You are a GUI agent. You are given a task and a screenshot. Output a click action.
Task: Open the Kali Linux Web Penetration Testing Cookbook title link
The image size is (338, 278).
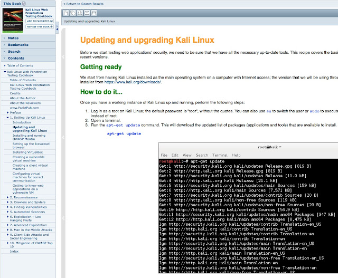39,13
